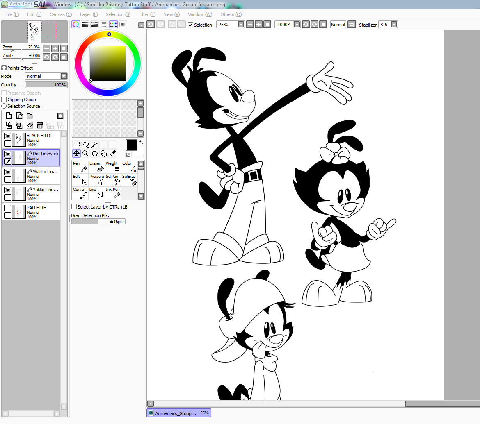Viewport: 480px width, 424px height.
Task: Choose the SelEras tool
Action: point(129,180)
